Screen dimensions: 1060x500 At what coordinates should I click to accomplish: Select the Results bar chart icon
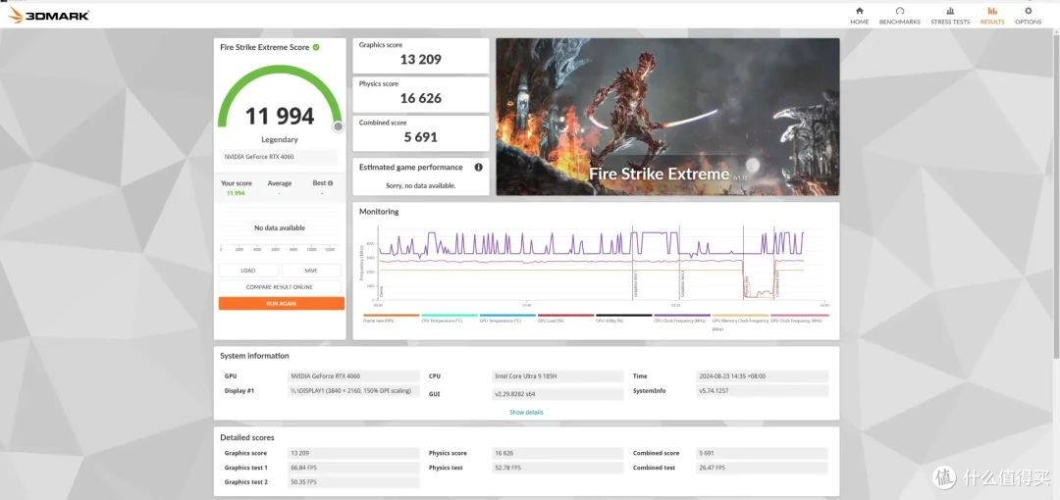click(x=992, y=11)
